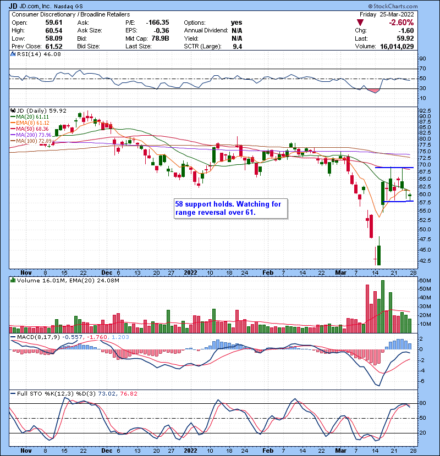Click the Bid Size label in quote table
This screenshot has height=456, width=440.
[89, 47]
